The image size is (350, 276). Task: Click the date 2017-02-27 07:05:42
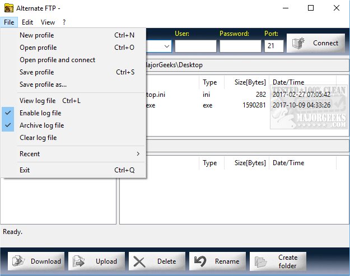tap(302, 95)
